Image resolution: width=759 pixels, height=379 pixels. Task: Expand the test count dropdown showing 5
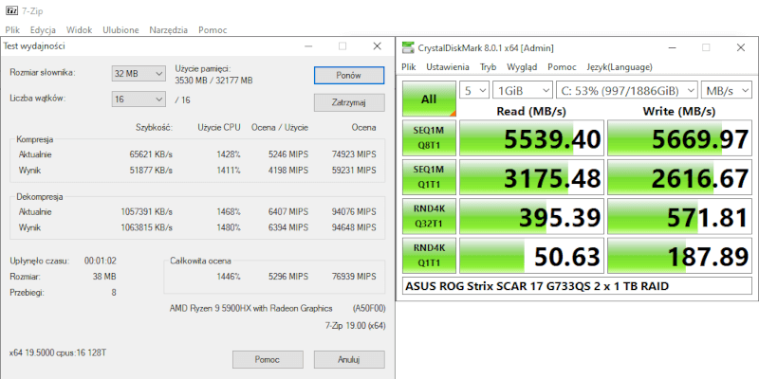point(474,90)
